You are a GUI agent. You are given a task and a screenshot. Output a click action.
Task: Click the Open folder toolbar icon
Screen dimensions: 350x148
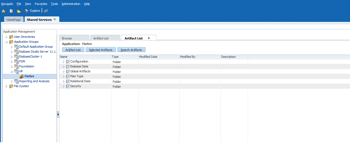click(x=19, y=11)
